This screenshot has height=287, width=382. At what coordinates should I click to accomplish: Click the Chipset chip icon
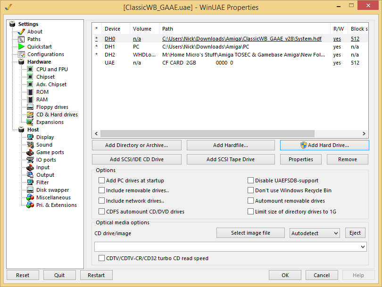coord(30,77)
